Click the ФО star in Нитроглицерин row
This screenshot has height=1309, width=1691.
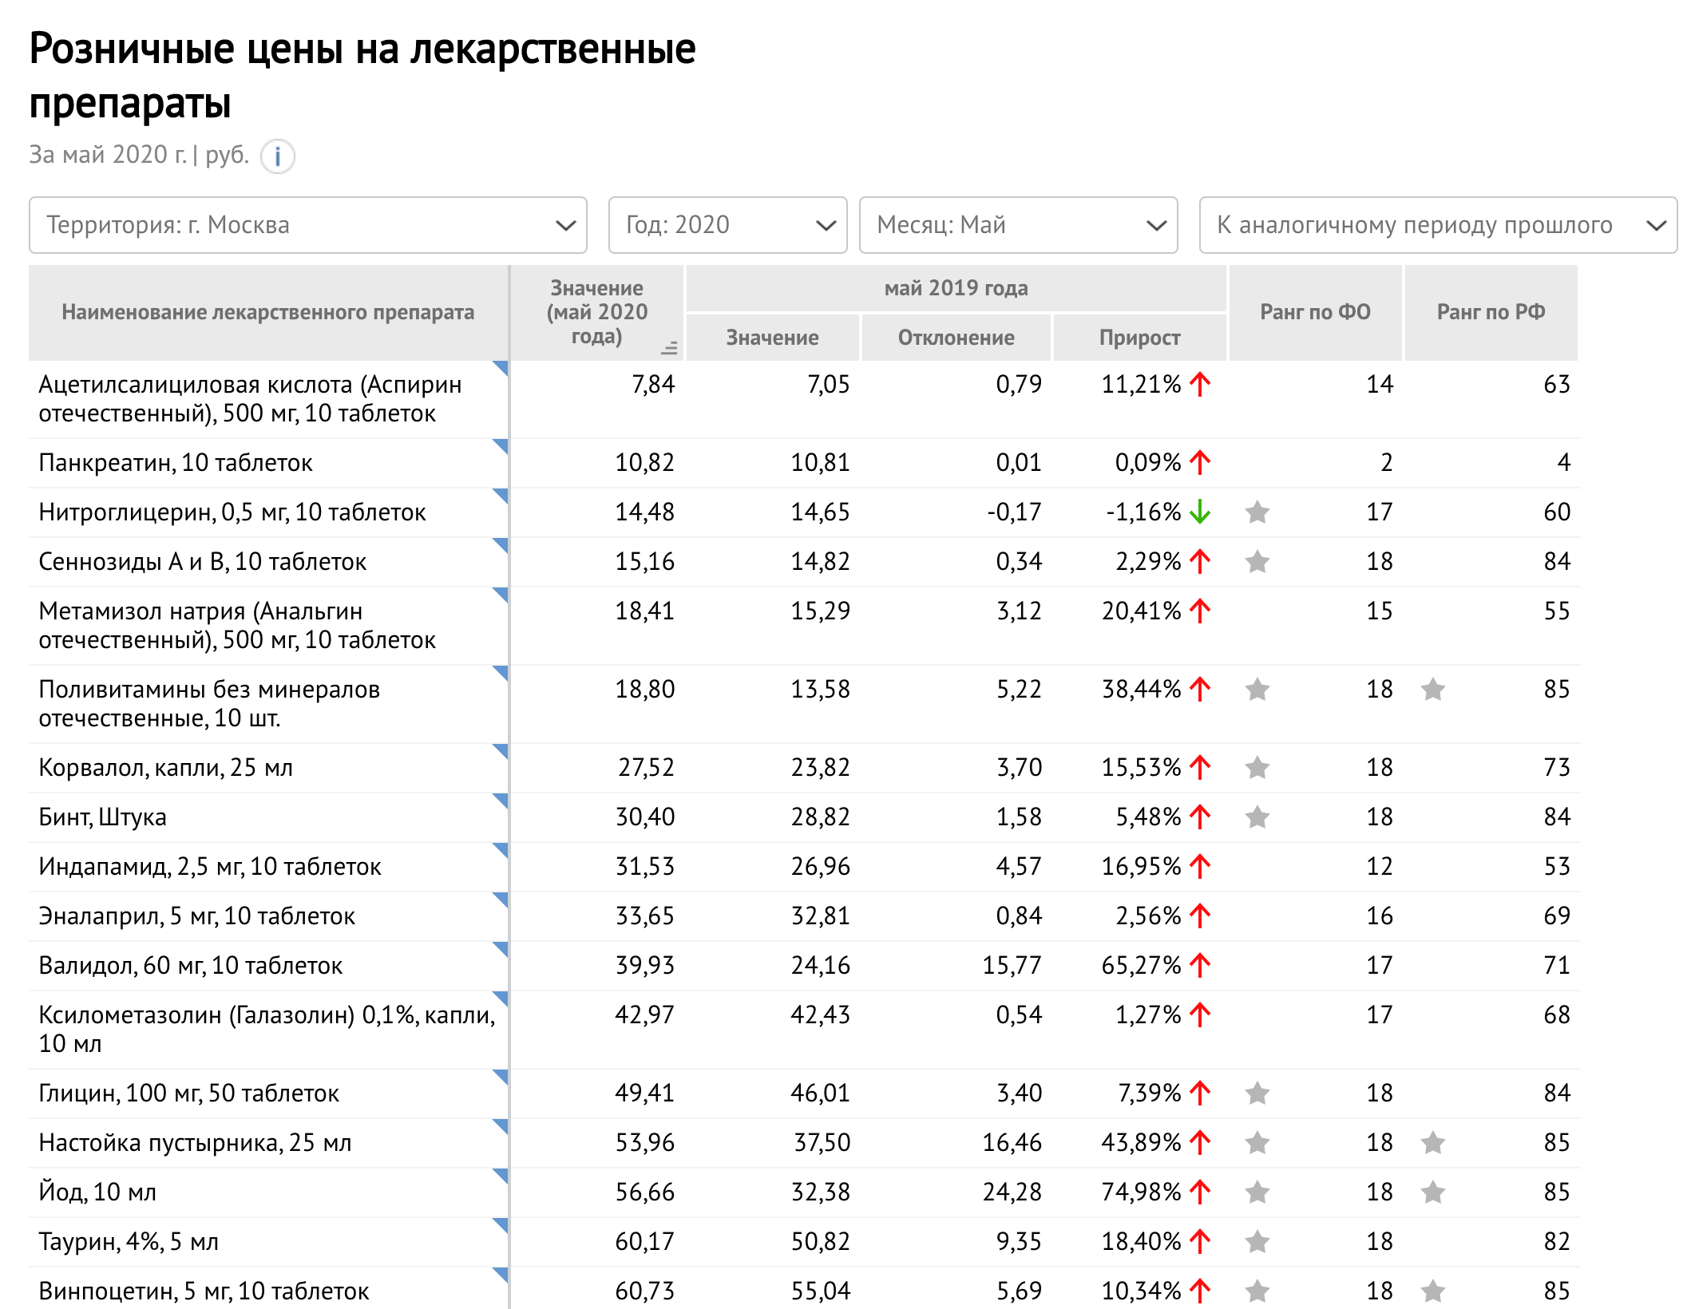click(1257, 512)
